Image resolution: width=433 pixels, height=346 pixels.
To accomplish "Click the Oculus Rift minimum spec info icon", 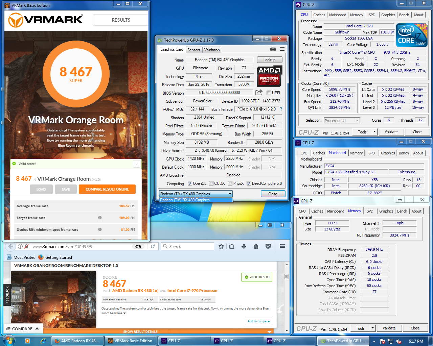I will (x=100, y=229).
